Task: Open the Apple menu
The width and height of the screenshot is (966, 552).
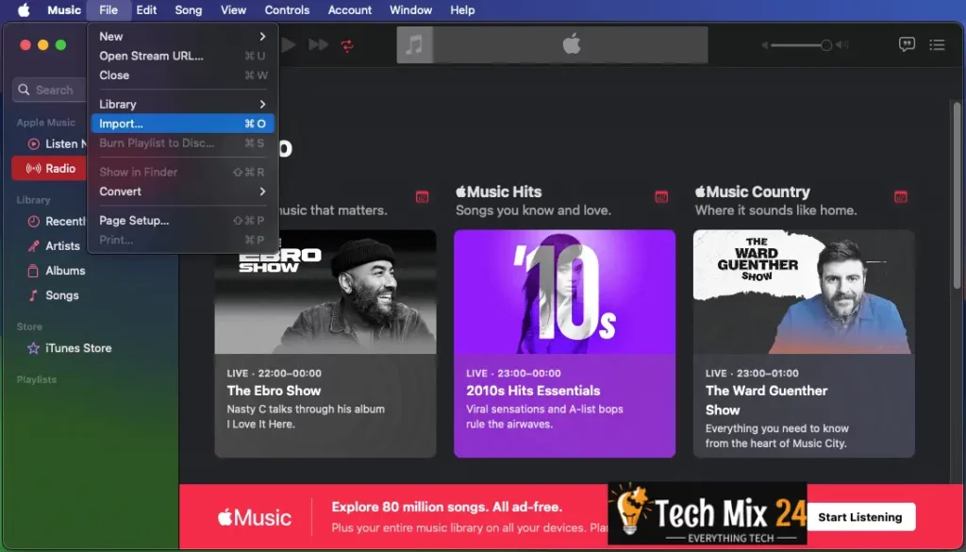Action: (x=24, y=9)
